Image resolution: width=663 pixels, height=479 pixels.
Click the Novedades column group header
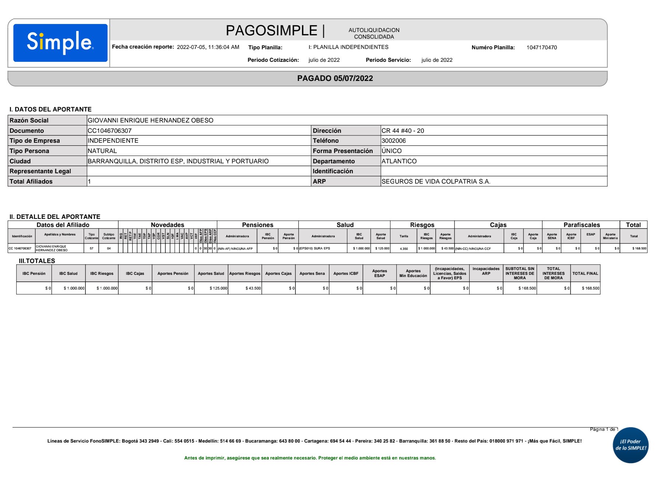(167, 225)
